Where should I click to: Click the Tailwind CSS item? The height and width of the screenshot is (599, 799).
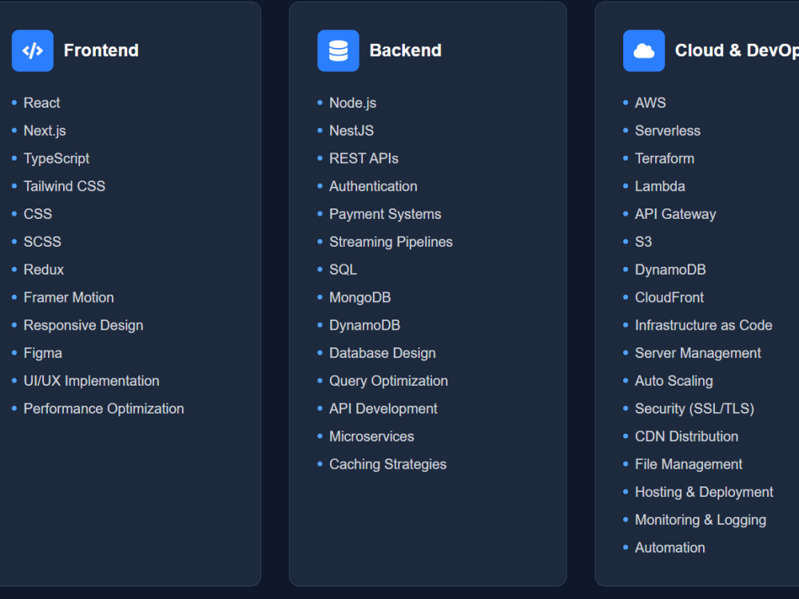click(x=64, y=186)
